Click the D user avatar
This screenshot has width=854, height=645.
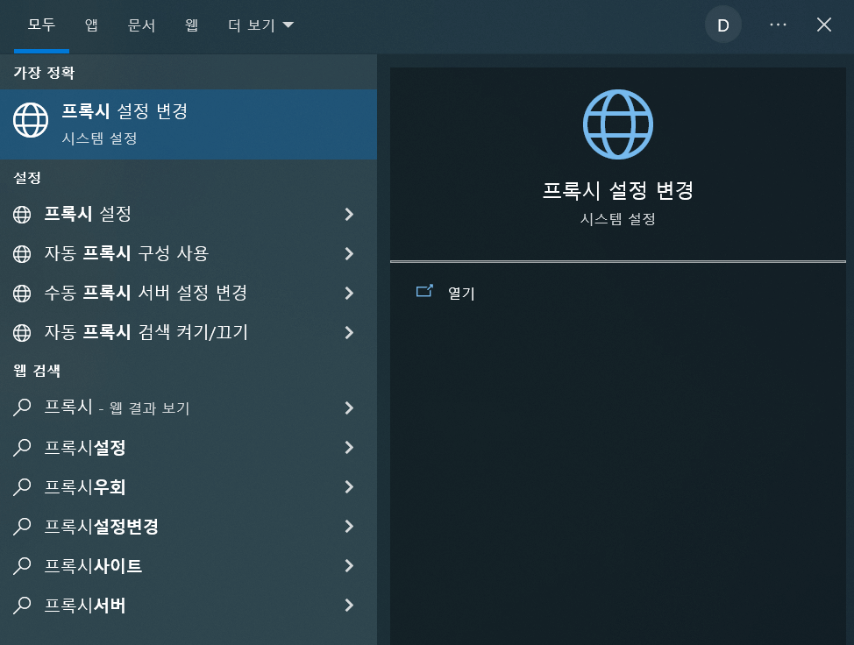click(722, 25)
